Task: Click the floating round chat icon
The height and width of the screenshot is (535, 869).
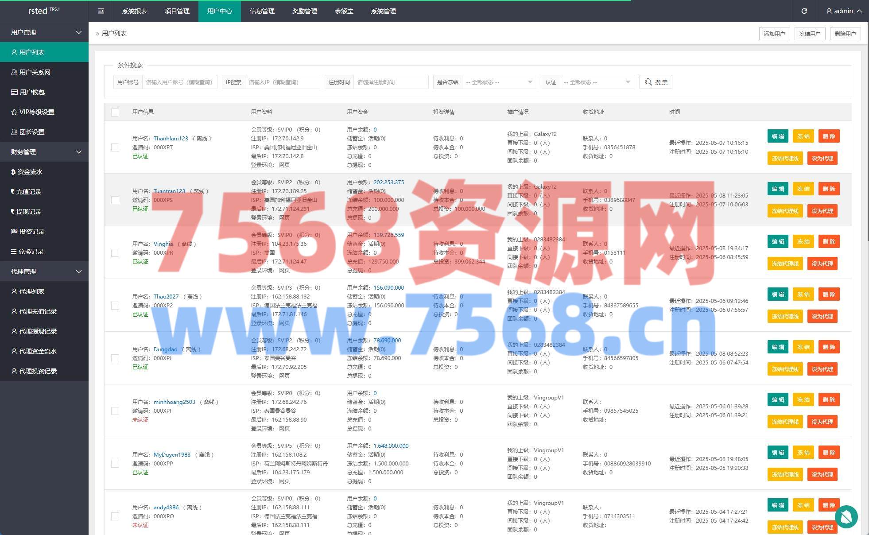Action: point(846,516)
